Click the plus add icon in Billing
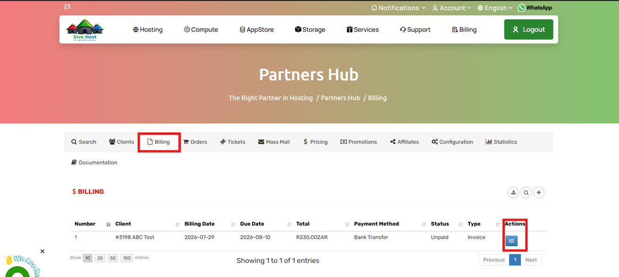Viewport: 619px width, 277px height. [539, 192]
